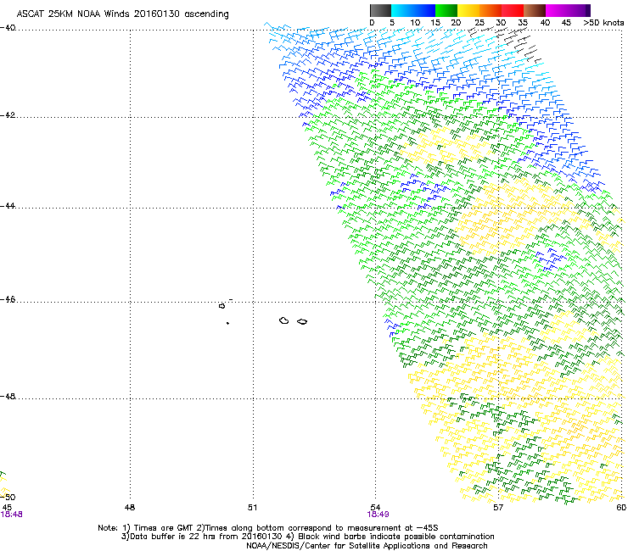The image size is (628, 551).
Task: Click the small westernmost island outline near -46
Action: click(221, 306)
